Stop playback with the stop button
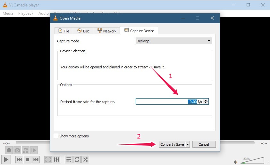The image size is (270, 165). (x=28, y=160)
